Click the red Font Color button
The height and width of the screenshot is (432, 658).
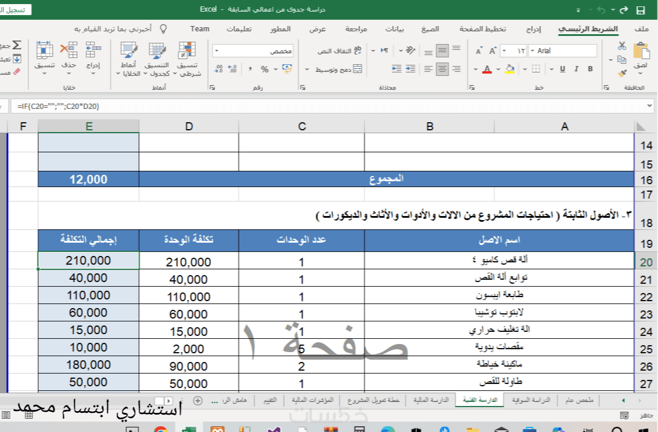[487, 69]
